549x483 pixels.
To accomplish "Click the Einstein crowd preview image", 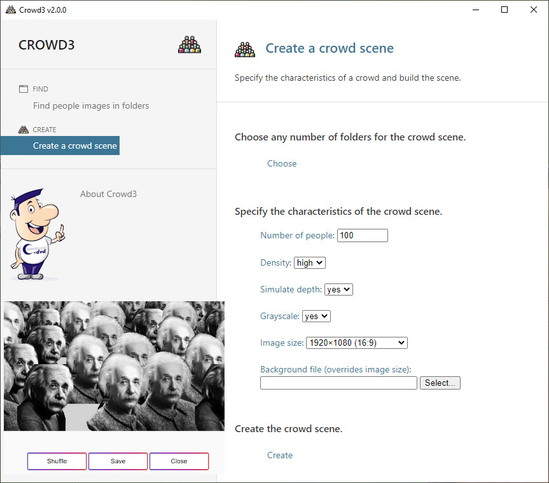I will click(x=114, y=366).
